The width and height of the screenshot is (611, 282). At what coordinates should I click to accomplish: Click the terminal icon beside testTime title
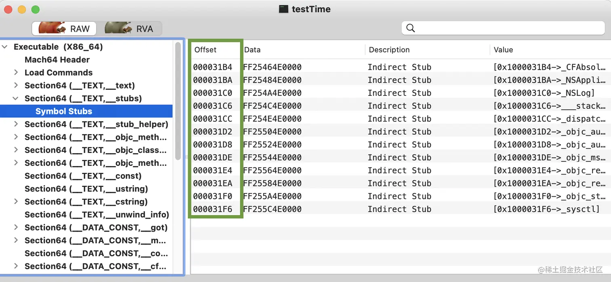[x=284, y=9]
